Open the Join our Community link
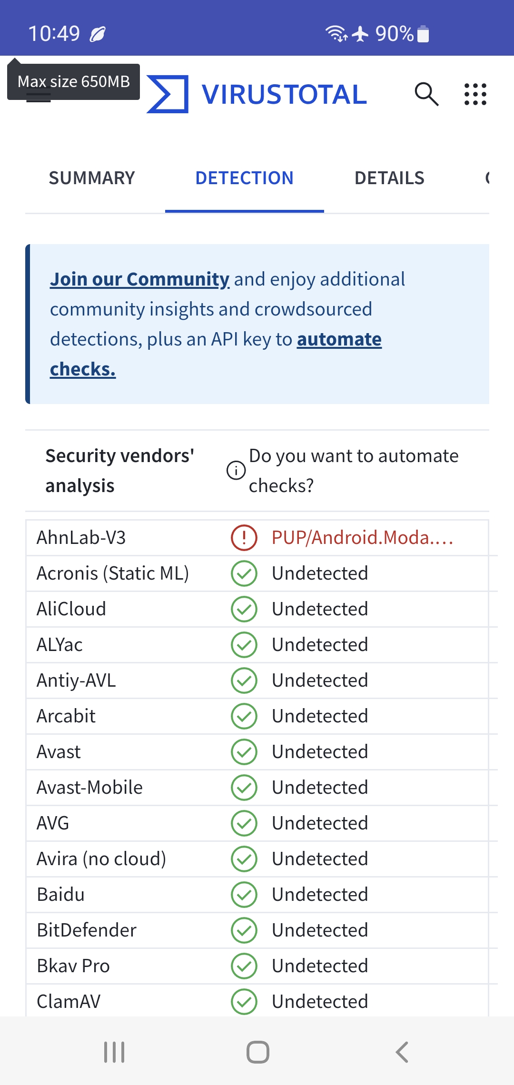Screen dimensions: 514x1085 coord(139,279)
